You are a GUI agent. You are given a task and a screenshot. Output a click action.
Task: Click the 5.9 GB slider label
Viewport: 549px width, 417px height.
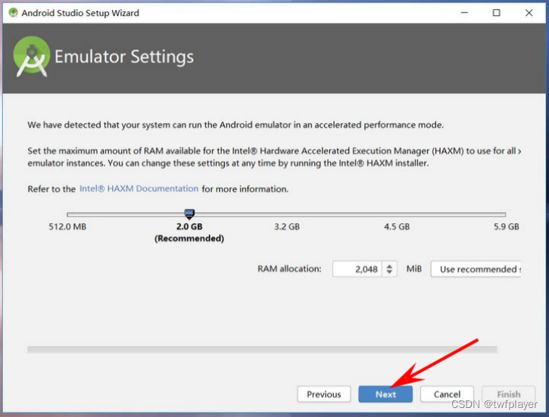[507, 227]
